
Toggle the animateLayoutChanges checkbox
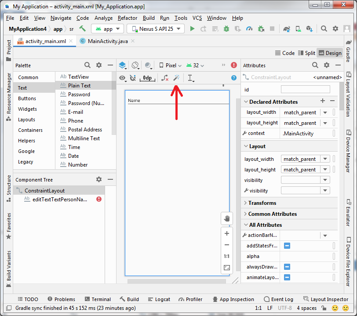(287, 277)
